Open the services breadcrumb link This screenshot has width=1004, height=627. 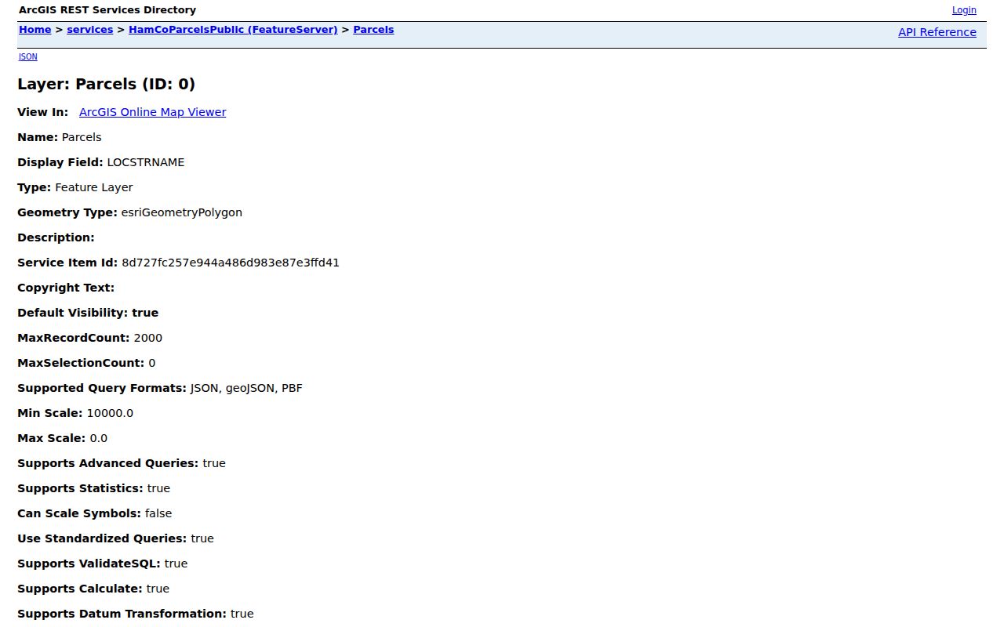(90, 30)
